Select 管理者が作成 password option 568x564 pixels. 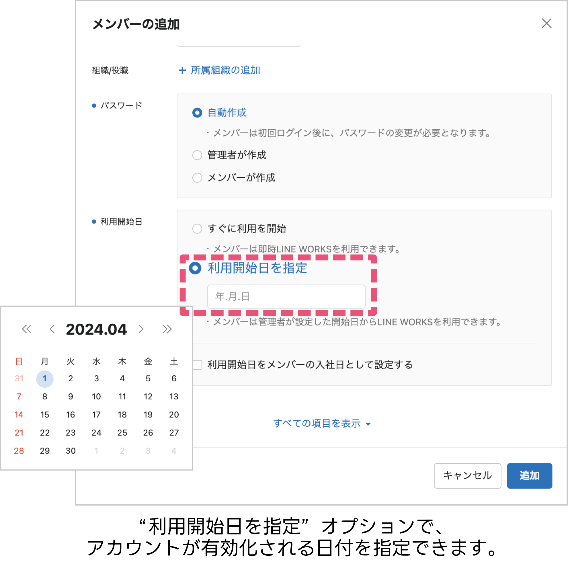coord(197,155)
